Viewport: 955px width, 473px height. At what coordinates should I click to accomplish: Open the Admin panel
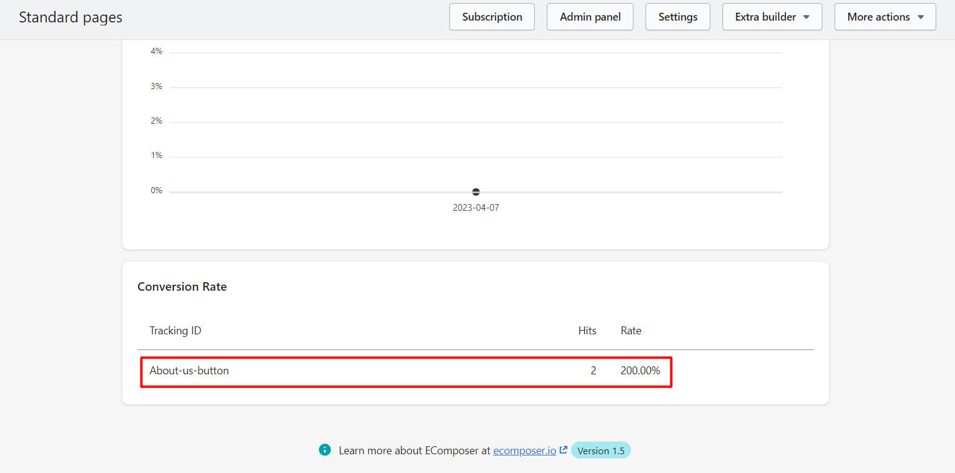(590, 17)
